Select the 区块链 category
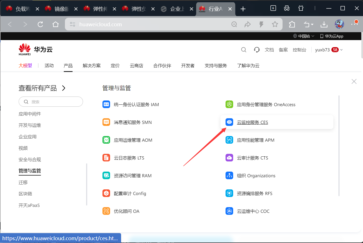The image size is (363, 243). pos(25,194)
